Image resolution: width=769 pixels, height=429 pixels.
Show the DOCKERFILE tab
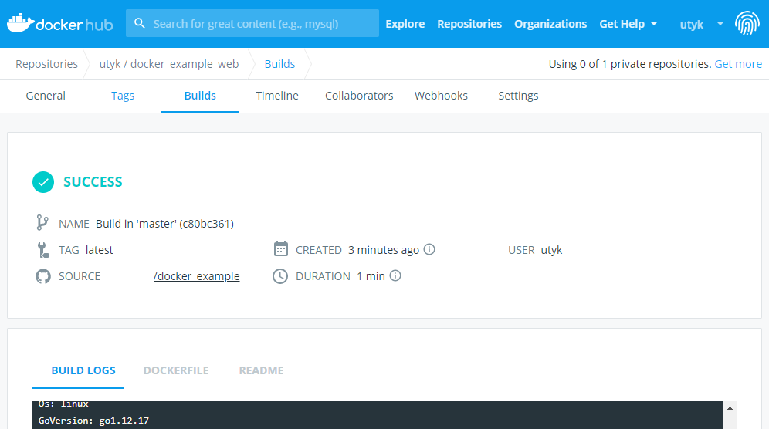pyautogui.click(x=176, y=370)
